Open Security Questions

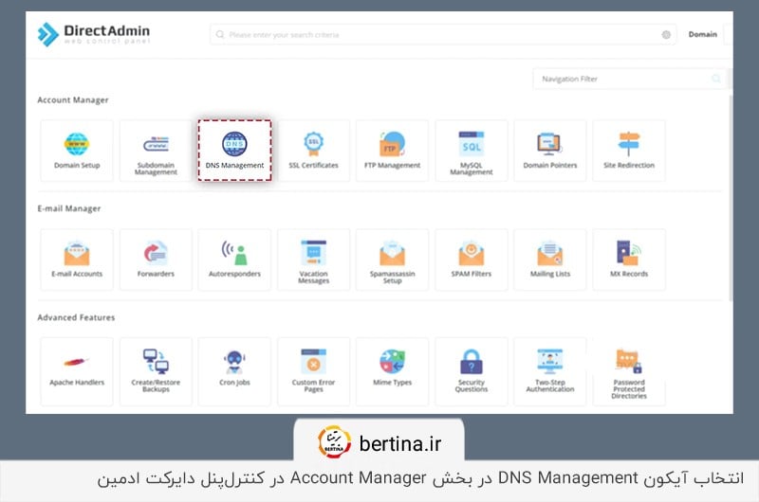point(471,371)
